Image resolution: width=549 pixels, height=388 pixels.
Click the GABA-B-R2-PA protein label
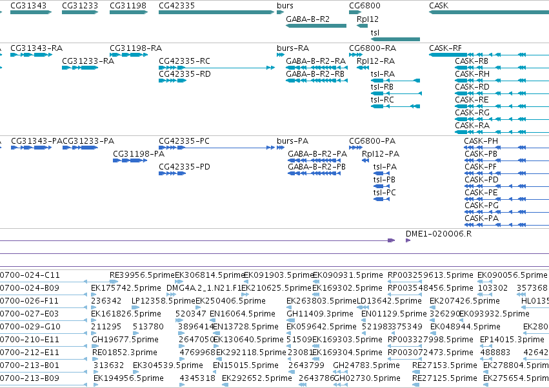coord(317,154)
